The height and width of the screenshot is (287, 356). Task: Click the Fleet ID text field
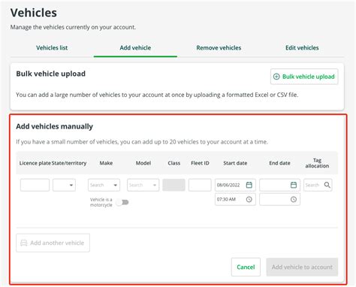coord(200,185)
